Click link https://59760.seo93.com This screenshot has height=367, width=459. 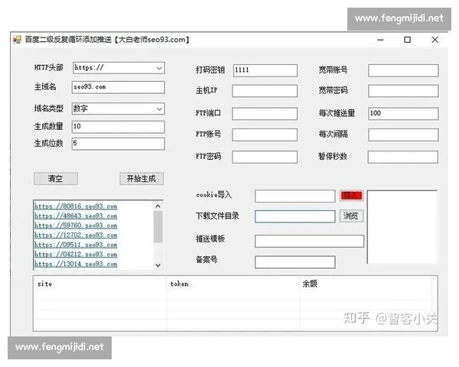[x=76, y=226]
